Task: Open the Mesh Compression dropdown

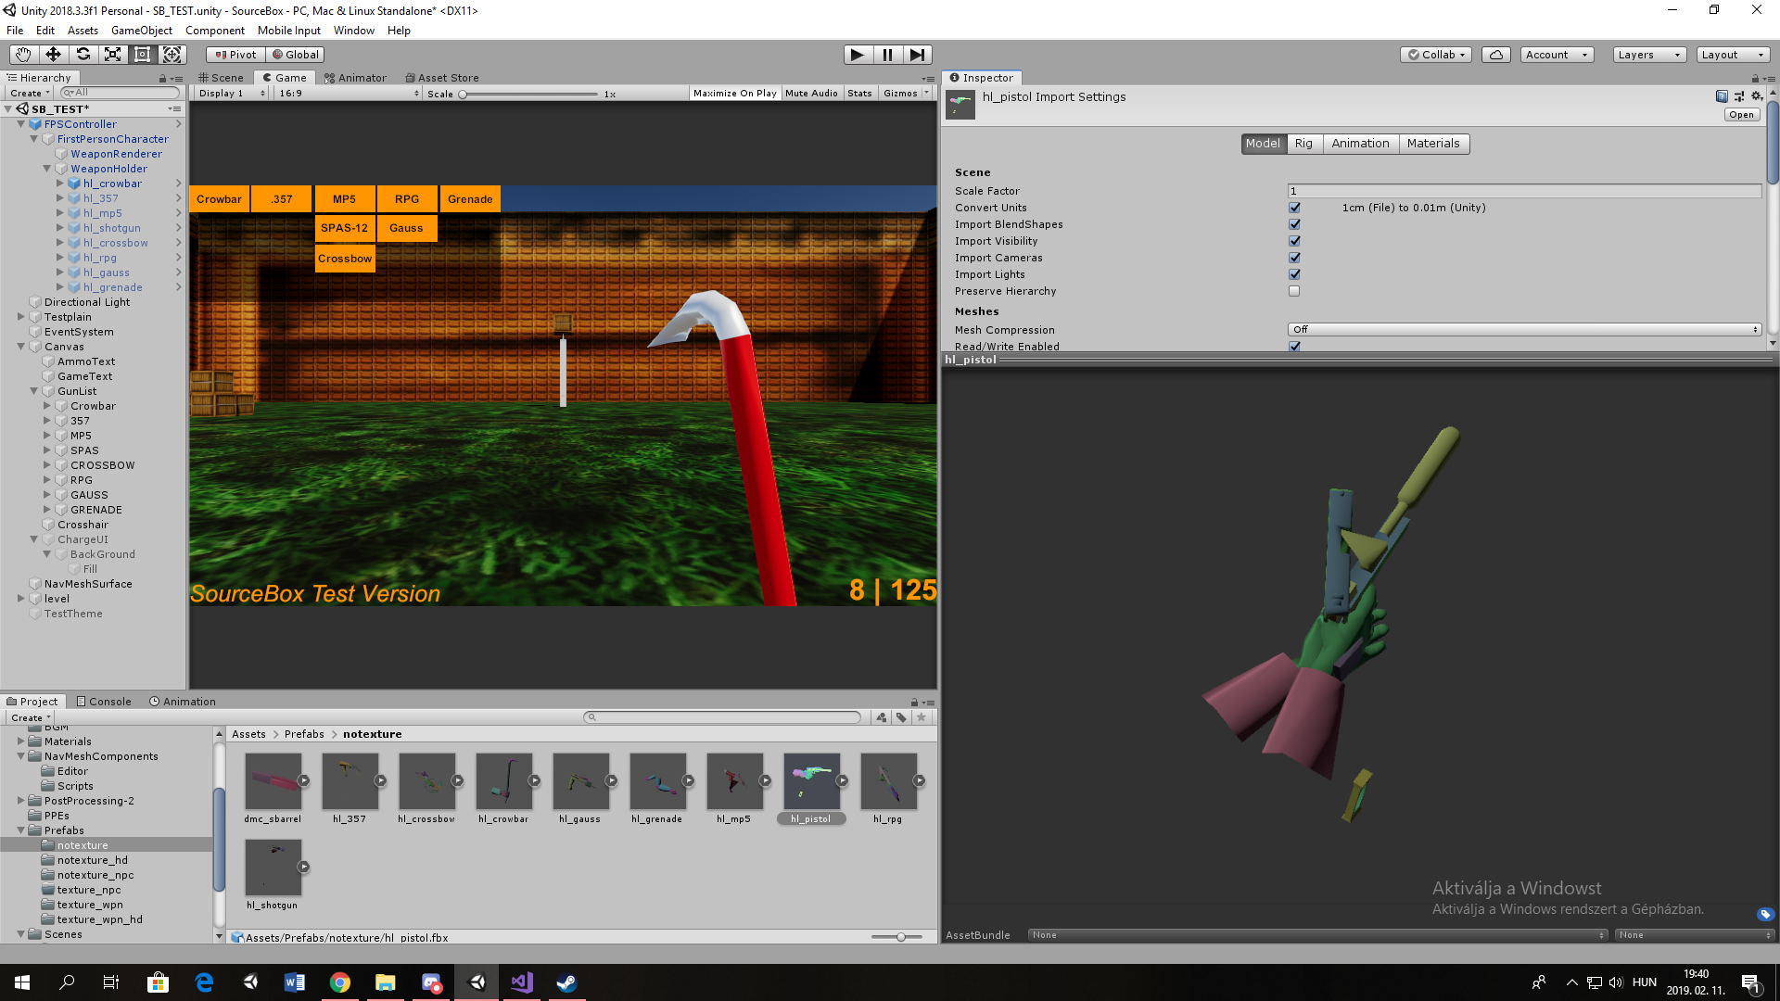Action: (x=1524, y=330)
